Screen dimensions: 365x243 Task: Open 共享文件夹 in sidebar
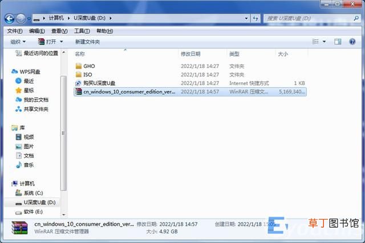click(x=32, y=109)
